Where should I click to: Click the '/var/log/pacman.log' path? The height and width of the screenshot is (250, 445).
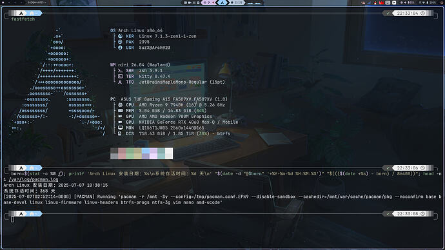click(34, 179)
